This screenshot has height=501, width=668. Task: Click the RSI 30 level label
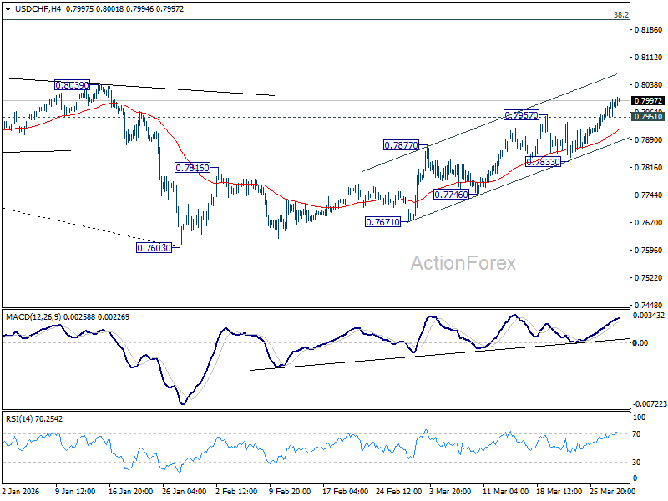coord(636,463)
